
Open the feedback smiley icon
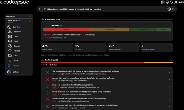[163, 2]
